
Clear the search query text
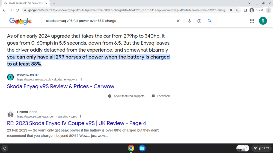pyautogui.click(x=178, y=21)
